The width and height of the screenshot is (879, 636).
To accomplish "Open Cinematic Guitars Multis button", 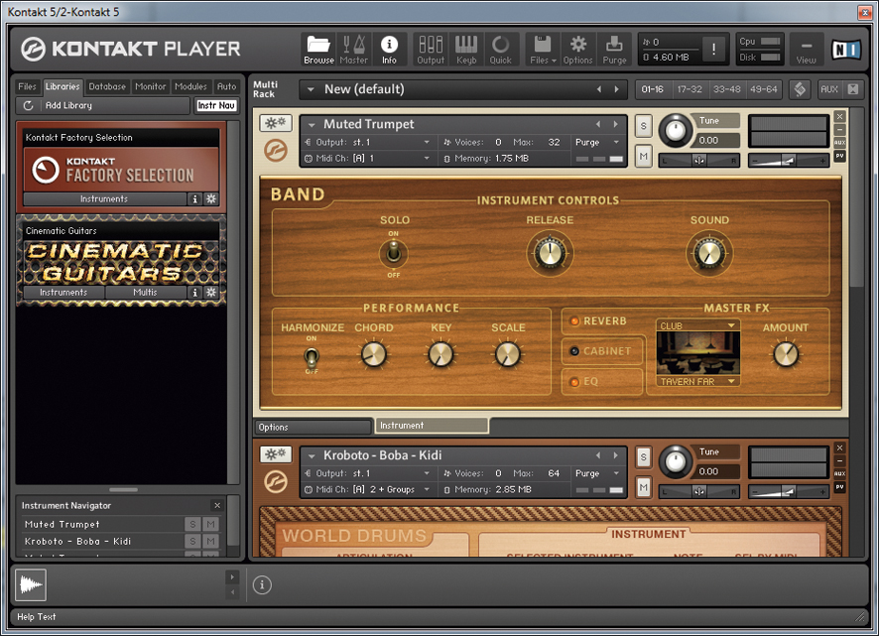I will (x=145, y=292).
